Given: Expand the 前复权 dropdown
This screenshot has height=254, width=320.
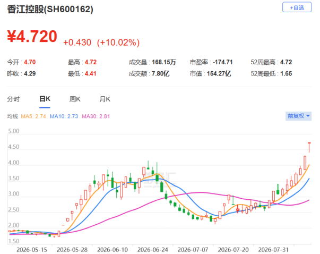Looking at the screenshot, I should pos(298,116).
